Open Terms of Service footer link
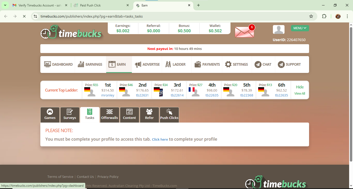Screen dimensions: 353x189 (60, 177)
